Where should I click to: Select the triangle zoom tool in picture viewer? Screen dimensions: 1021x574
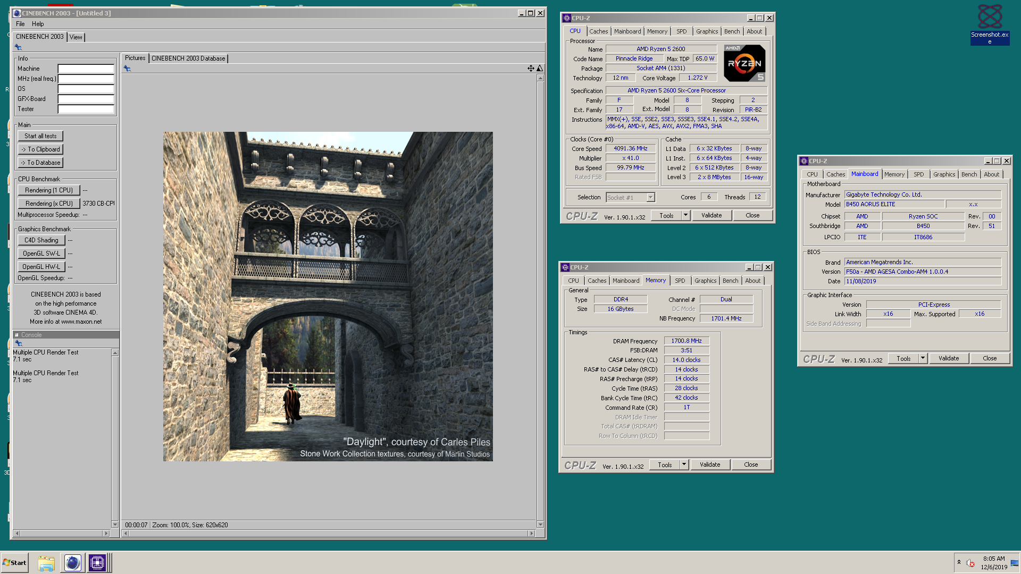(x=540, y=68)
